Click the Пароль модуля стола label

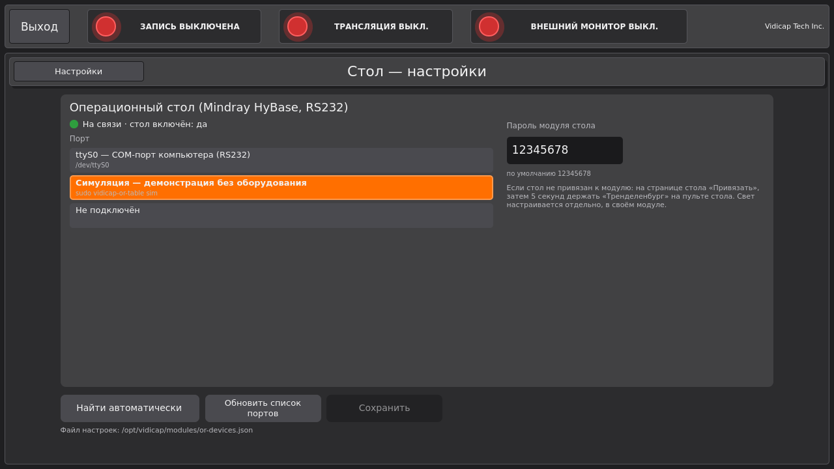pyautogui.click(x=551, y=126)
